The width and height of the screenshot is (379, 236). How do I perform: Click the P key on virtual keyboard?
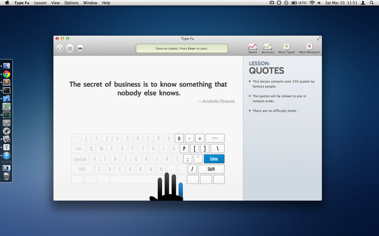click(x=184, y=149)
